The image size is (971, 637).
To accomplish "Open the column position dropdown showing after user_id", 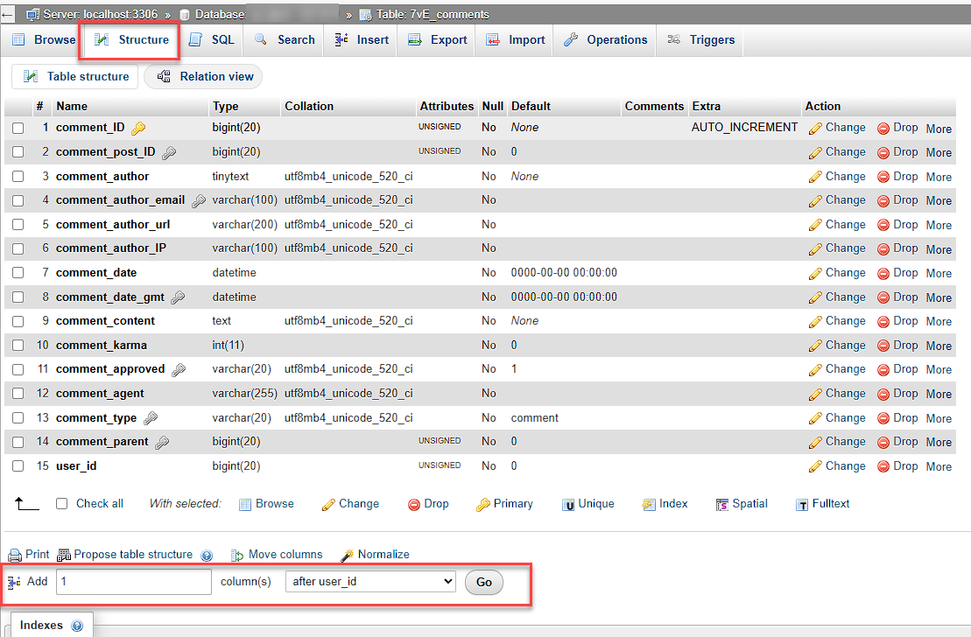I will (x=370, y=582).
